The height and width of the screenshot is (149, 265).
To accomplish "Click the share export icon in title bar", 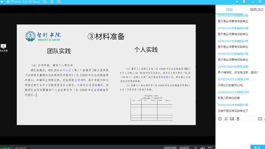I will point(52,2).
